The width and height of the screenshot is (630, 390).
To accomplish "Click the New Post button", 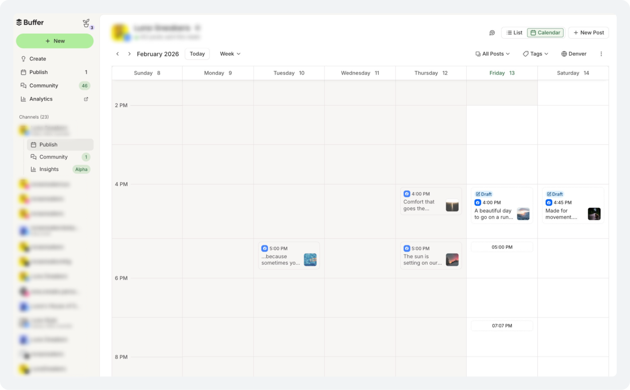I will [588, 33].
